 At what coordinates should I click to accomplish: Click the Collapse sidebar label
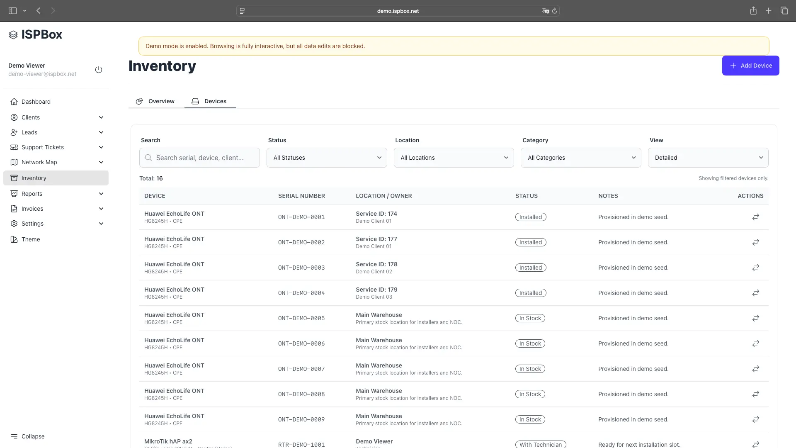click(33, 436)
